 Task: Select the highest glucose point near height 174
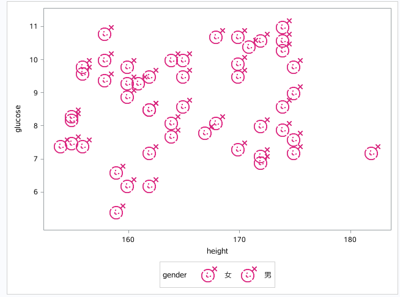pos(283,27)
